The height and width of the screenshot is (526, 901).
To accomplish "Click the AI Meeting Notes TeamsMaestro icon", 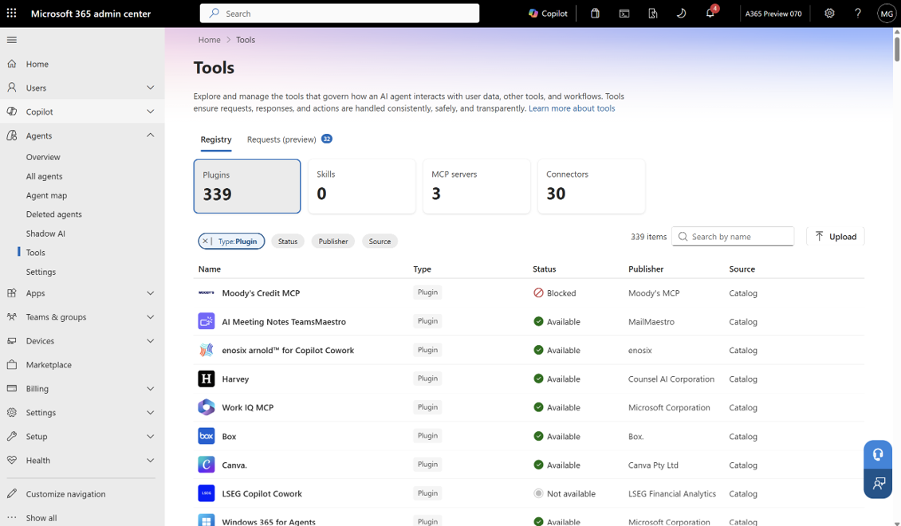I will [x=207, y=321].
